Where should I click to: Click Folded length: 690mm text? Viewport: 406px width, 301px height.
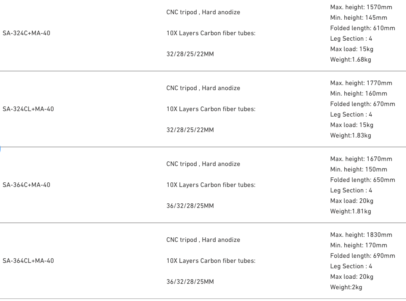tap(363, 256)
